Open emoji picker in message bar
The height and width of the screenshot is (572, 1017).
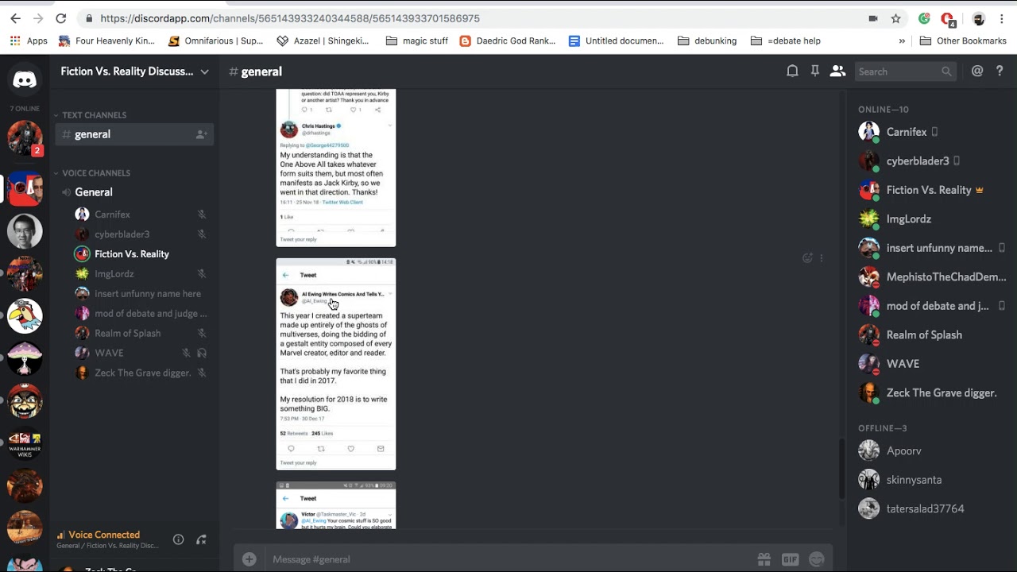pos(816,559)
